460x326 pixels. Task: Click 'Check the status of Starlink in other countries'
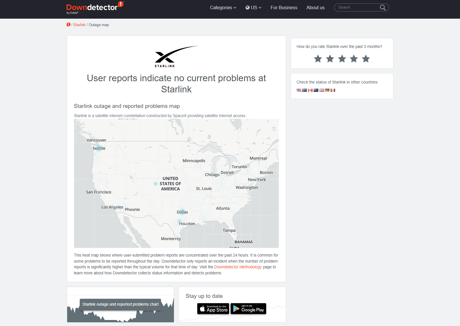point(337,82)
